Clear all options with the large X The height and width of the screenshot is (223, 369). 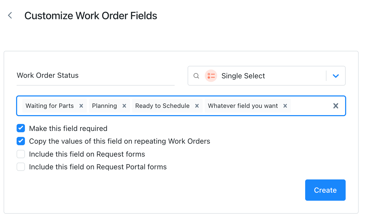coord(336,106)
